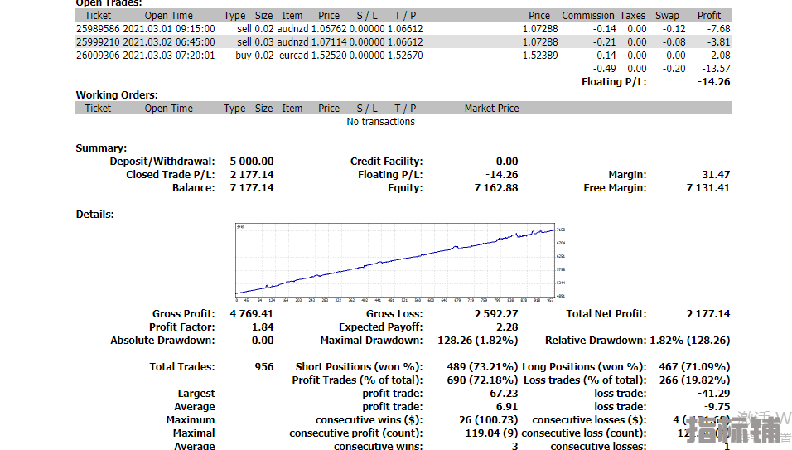Click Profit Trades value 690 (72.18%)
Viewport: 792px width, 450px height.
click(482, 380)
